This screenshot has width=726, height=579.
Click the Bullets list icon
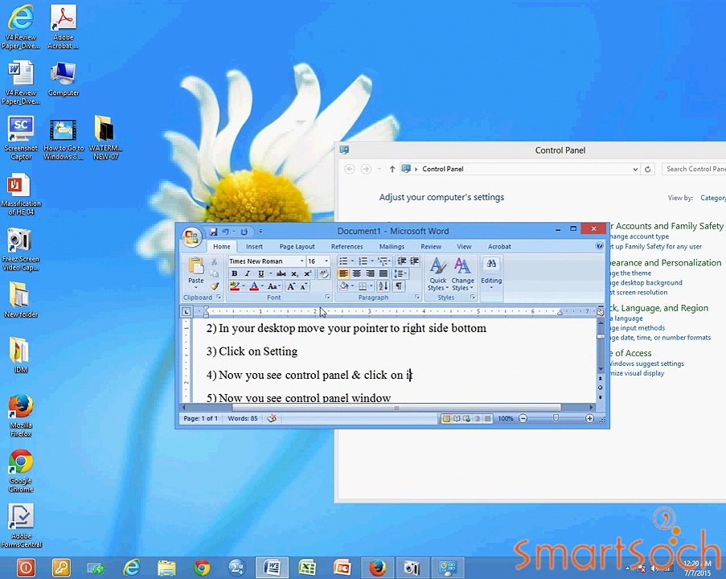pyautogui.click(x=343, y=261)
